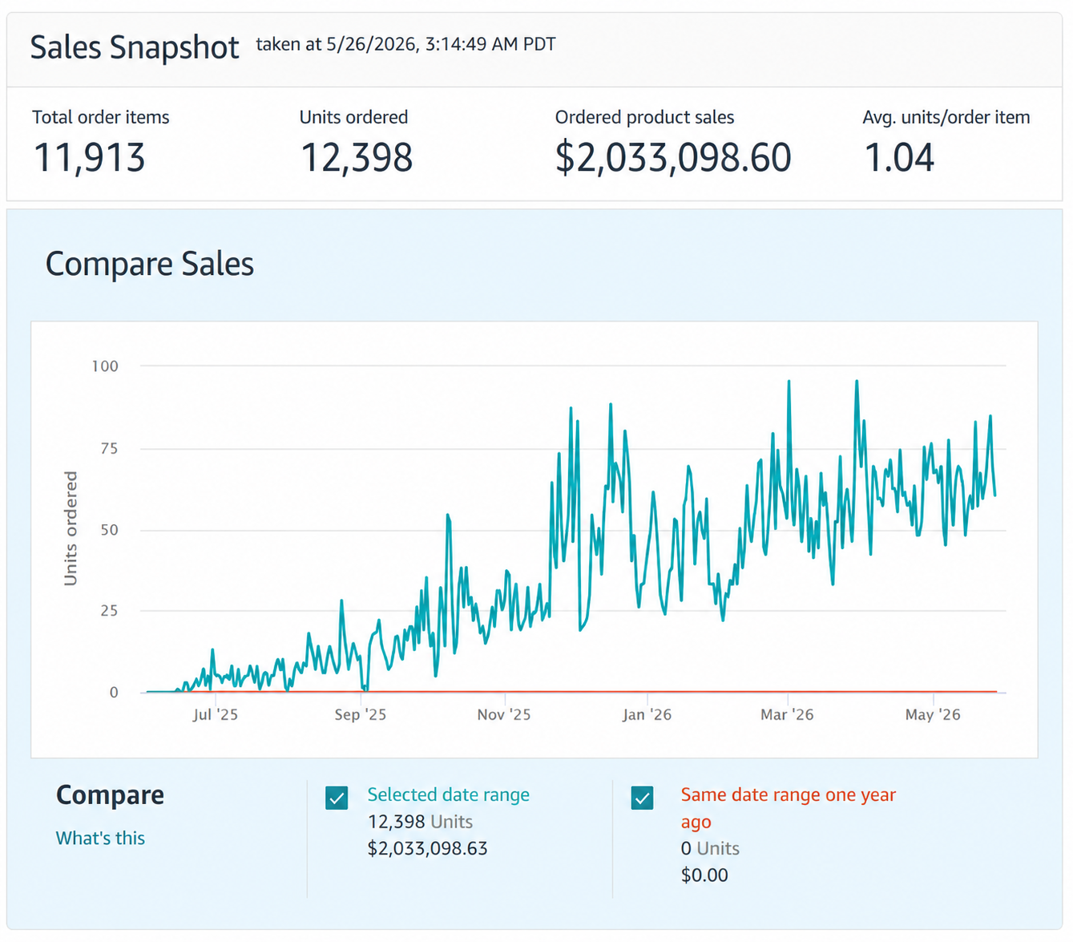Uncheck Same date range one year ago checkbox
The height and width of the screenshot is (942, 1073).
(642, 798)
